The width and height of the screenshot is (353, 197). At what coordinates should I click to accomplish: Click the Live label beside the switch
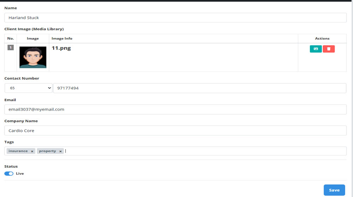click(20, 173)
